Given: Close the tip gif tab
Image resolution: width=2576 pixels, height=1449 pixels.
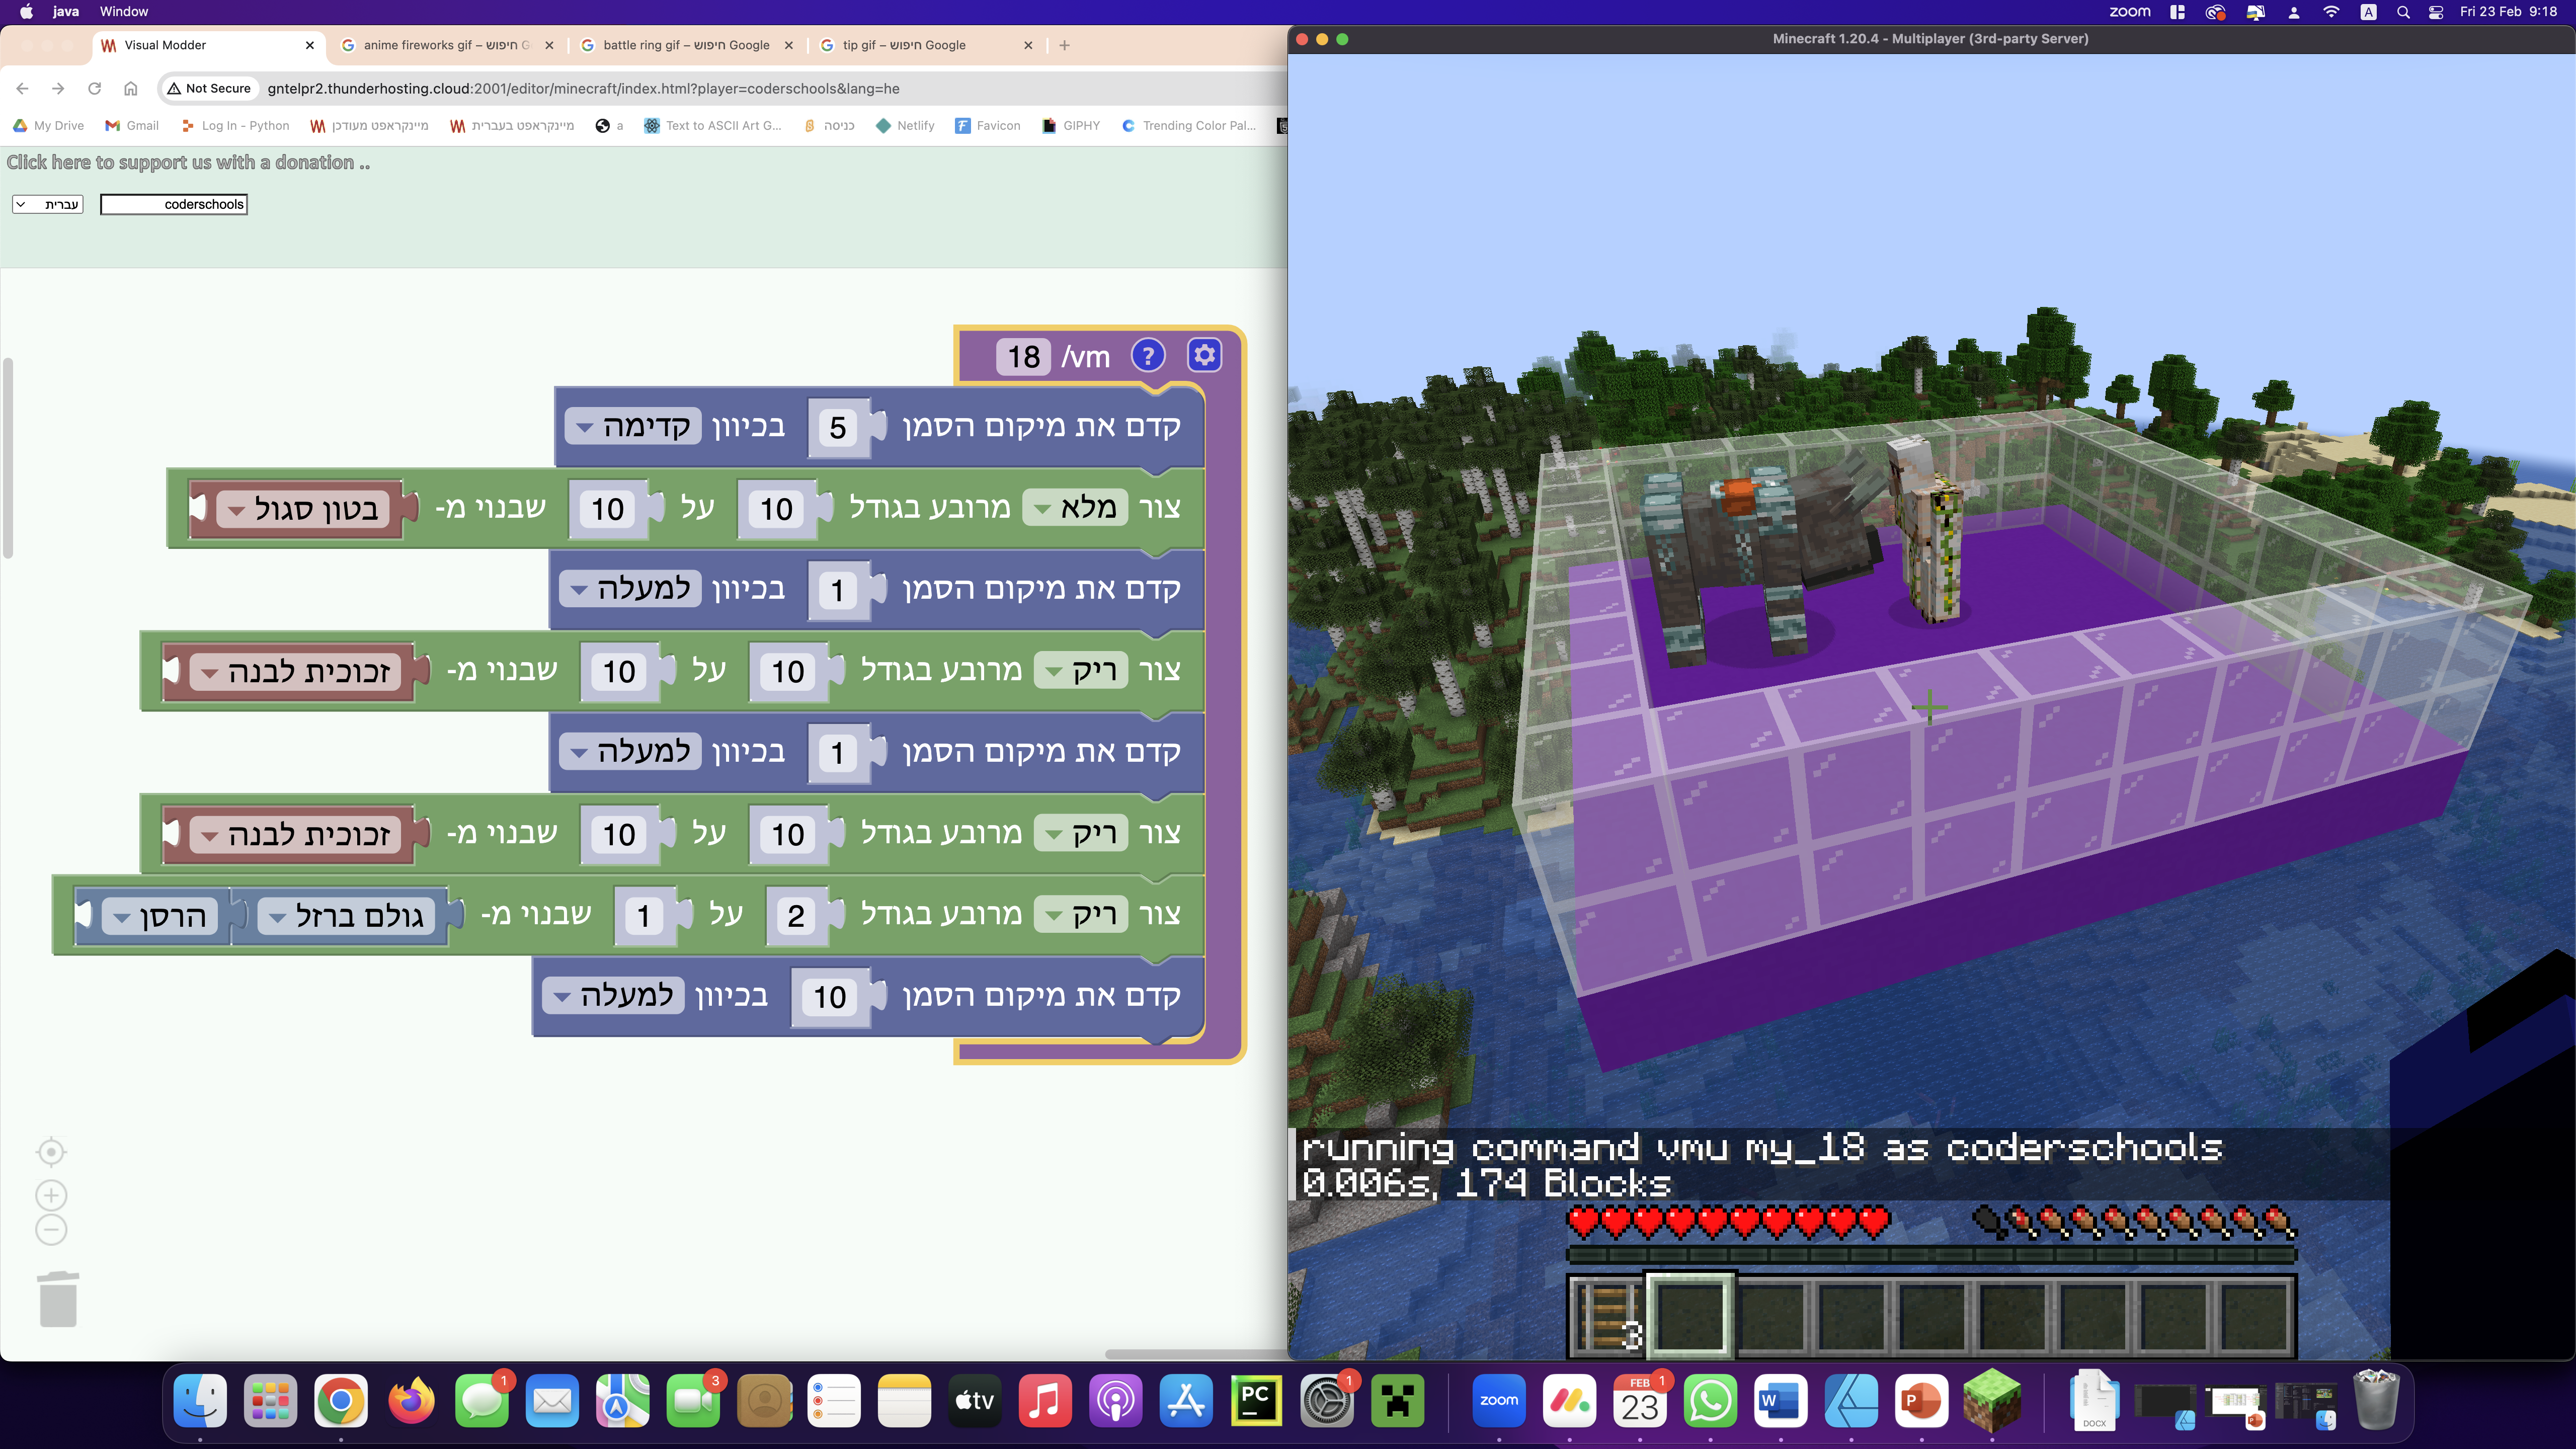Looking at the screenshot, I should [x=1028, y=45].
